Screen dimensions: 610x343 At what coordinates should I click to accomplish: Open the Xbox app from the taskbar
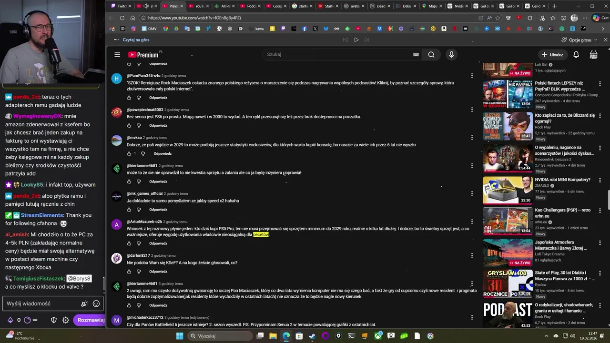click(378, 336)
